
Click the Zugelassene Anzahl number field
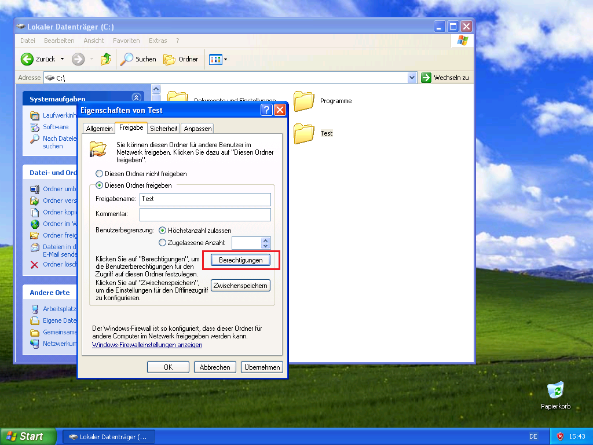click(247, 243)
